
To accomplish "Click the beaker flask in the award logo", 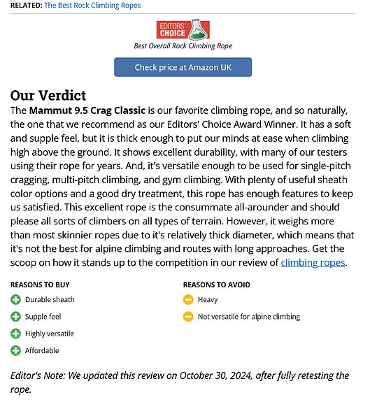I will [197, 29].
